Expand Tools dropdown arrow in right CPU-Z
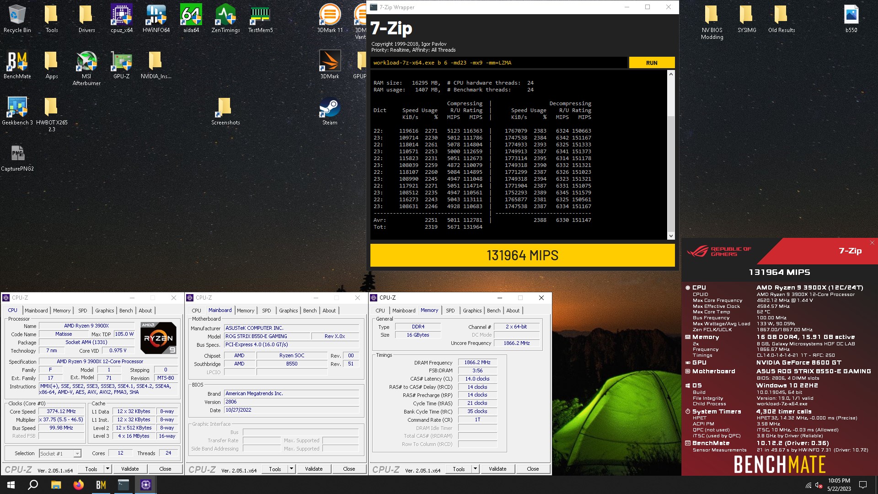878x494 pixels. [475, 469]
